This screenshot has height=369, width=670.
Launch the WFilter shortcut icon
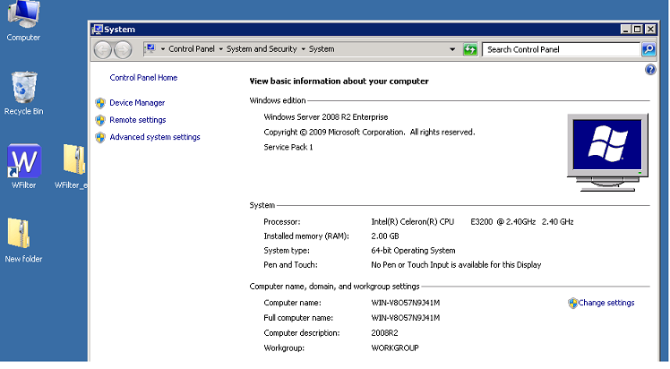(x=23, y=161)
